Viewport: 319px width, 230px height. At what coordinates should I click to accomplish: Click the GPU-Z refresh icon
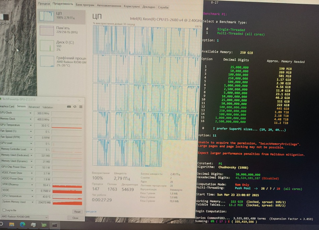coord(75,107)
